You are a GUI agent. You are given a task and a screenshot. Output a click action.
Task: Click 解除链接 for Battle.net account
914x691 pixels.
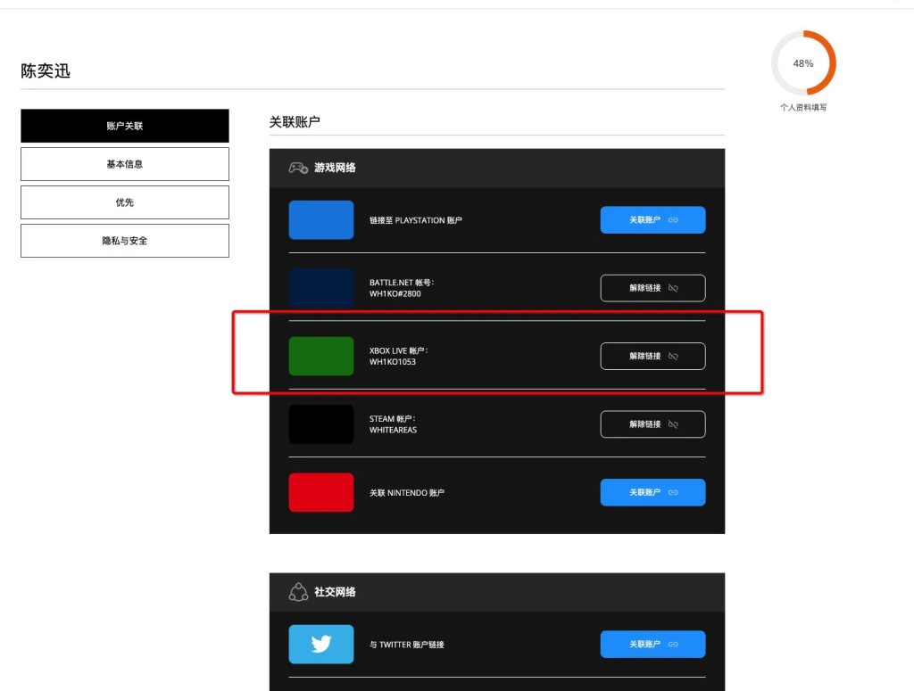652,288
